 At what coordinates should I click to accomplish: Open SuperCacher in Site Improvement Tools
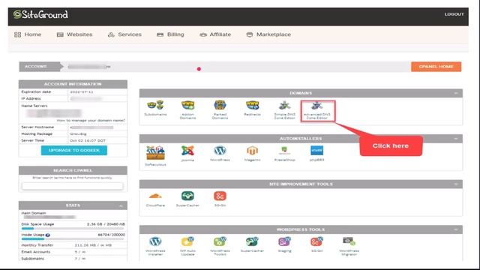click(x=187, y=199)
